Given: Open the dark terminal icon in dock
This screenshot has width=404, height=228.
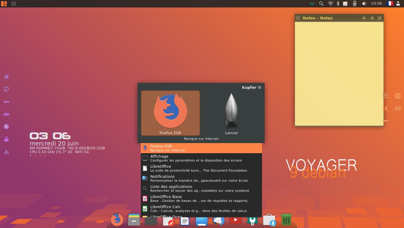Looking at the screenshot, I should tap(151, 221).
